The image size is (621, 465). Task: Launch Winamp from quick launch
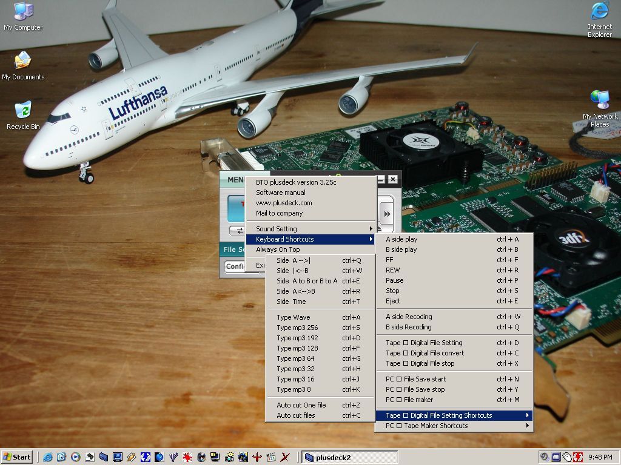point(131,457)
